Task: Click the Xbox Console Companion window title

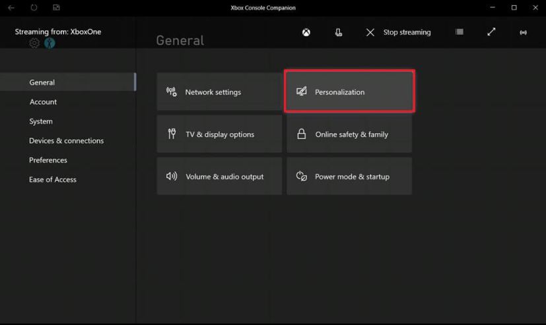Action: pyautogui.click(x=263, y=8)
